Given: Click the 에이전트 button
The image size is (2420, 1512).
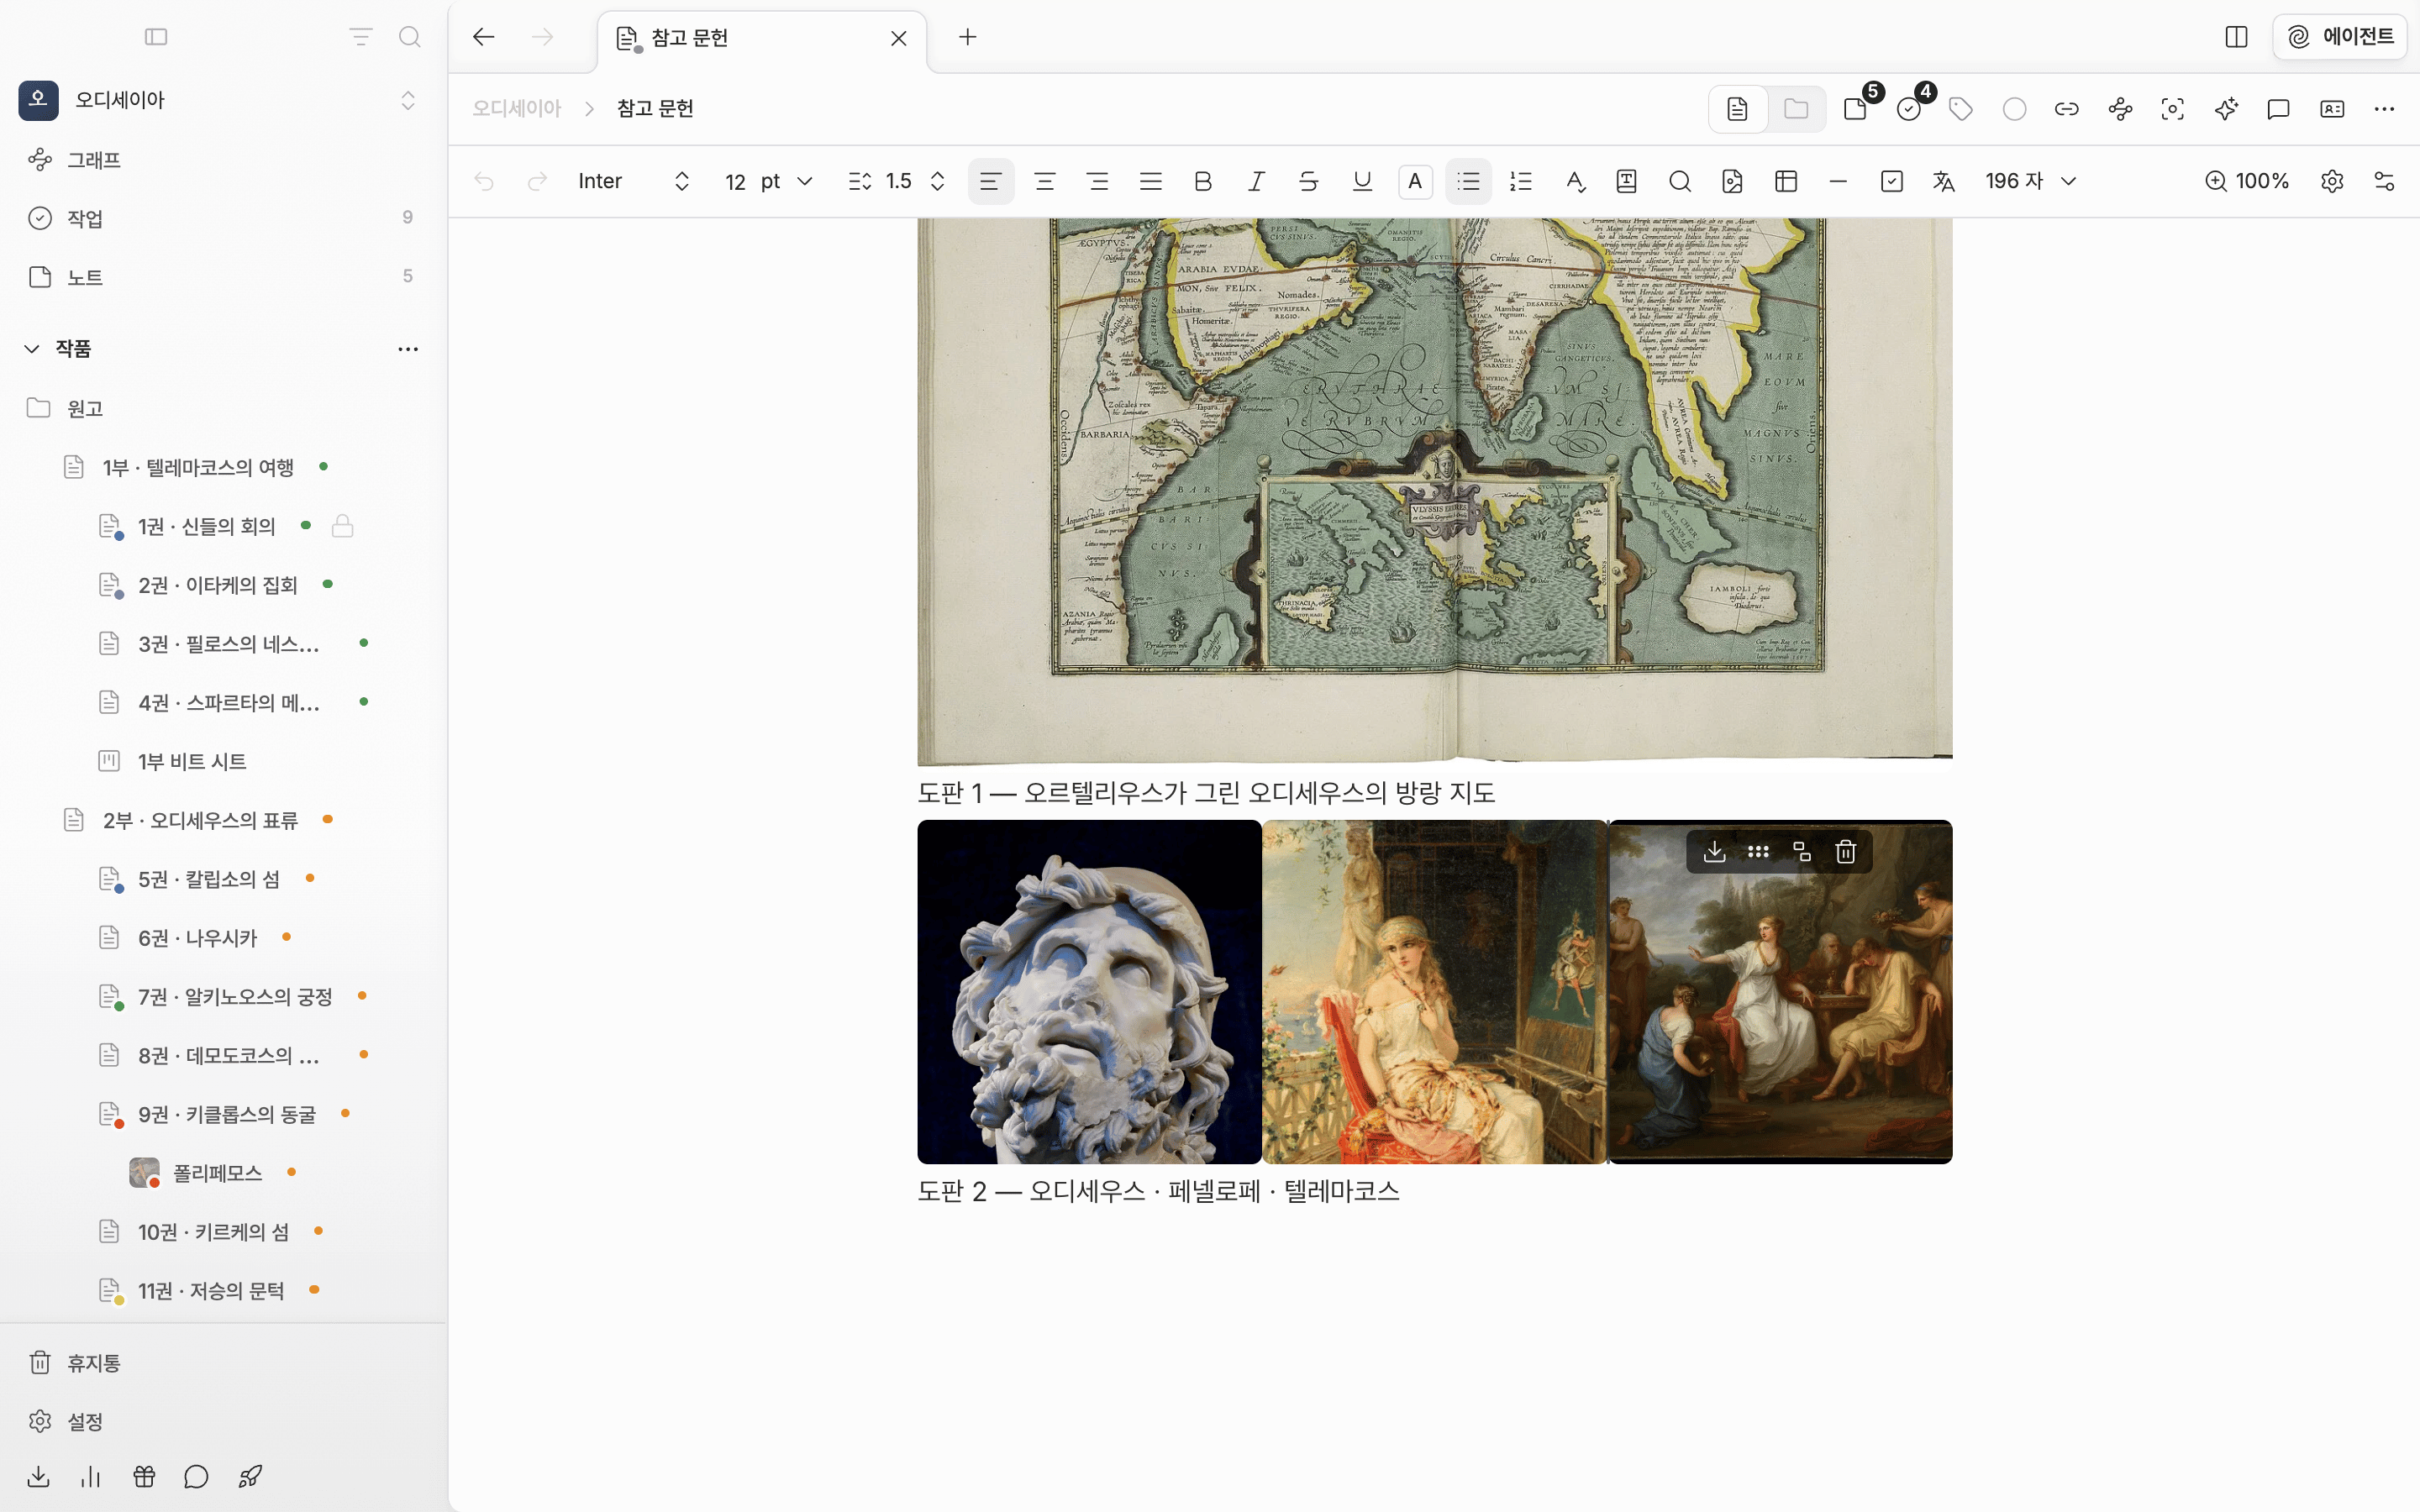Looking at the screenshot, I should tap(2340, 37).
